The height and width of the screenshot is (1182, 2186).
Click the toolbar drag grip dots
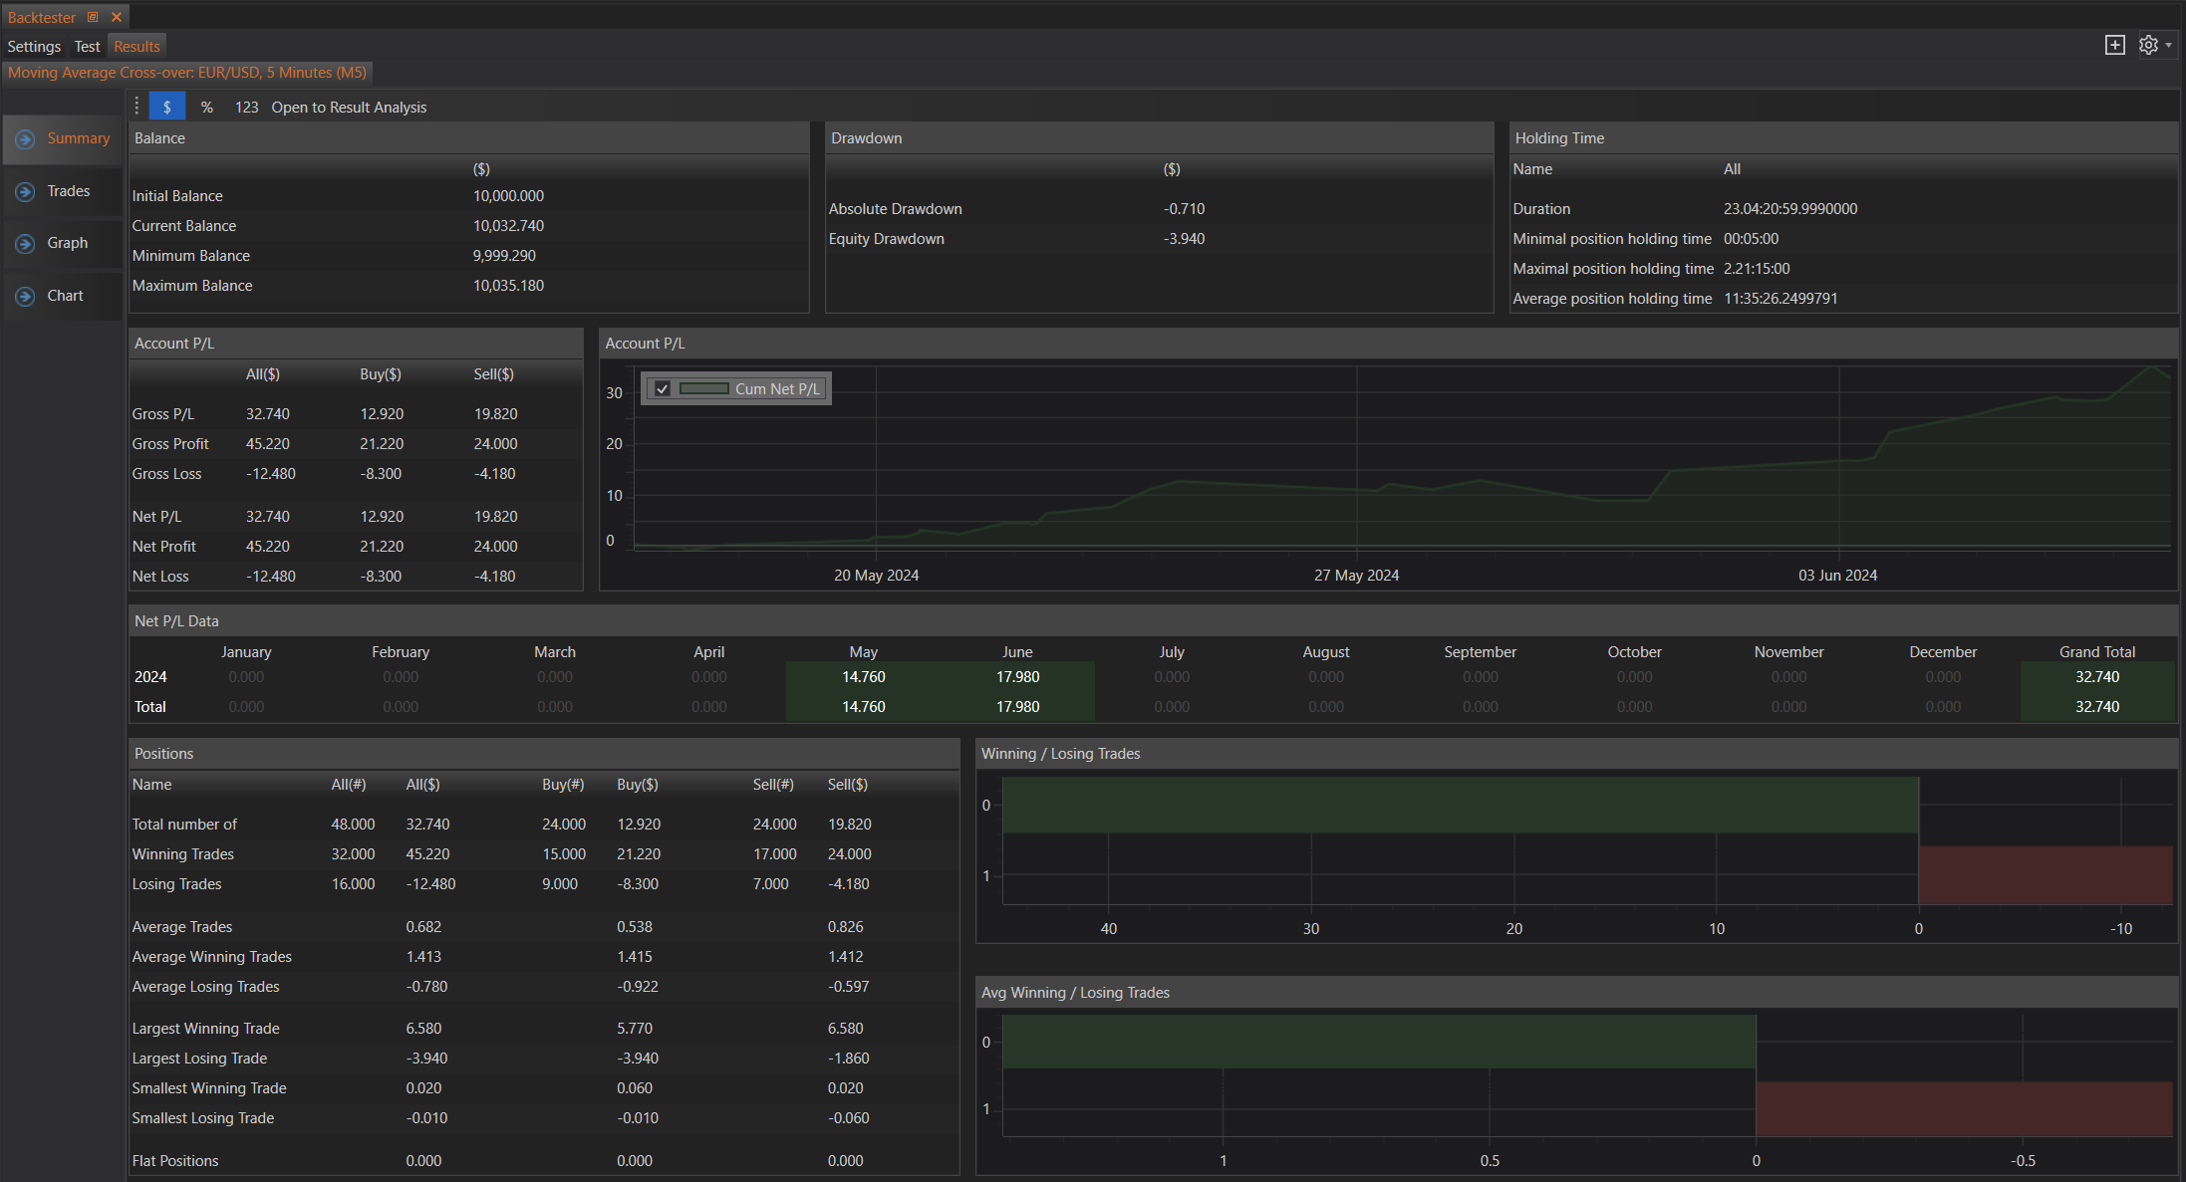click(x=137, y=107)
